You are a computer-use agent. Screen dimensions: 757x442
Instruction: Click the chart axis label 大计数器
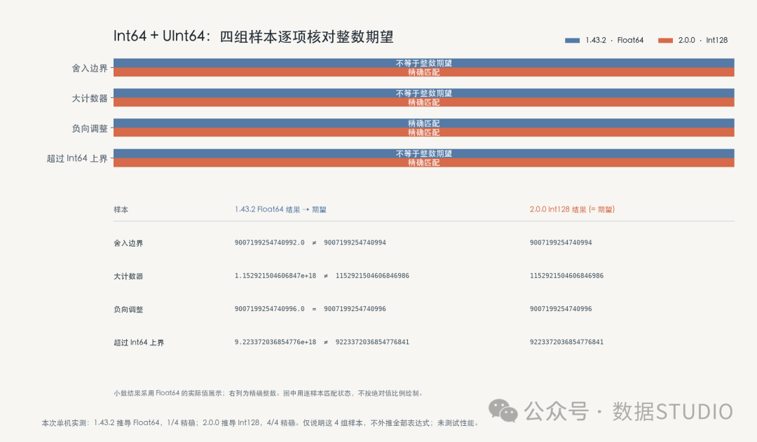coord(90,99)
